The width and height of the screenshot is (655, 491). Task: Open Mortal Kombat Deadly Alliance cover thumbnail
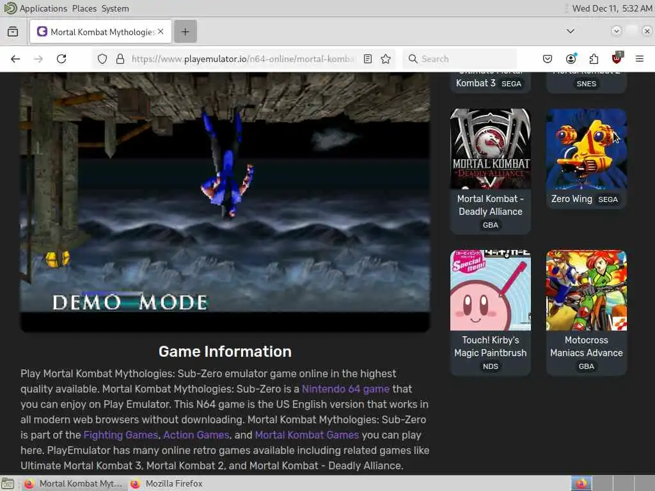point(491,149)
